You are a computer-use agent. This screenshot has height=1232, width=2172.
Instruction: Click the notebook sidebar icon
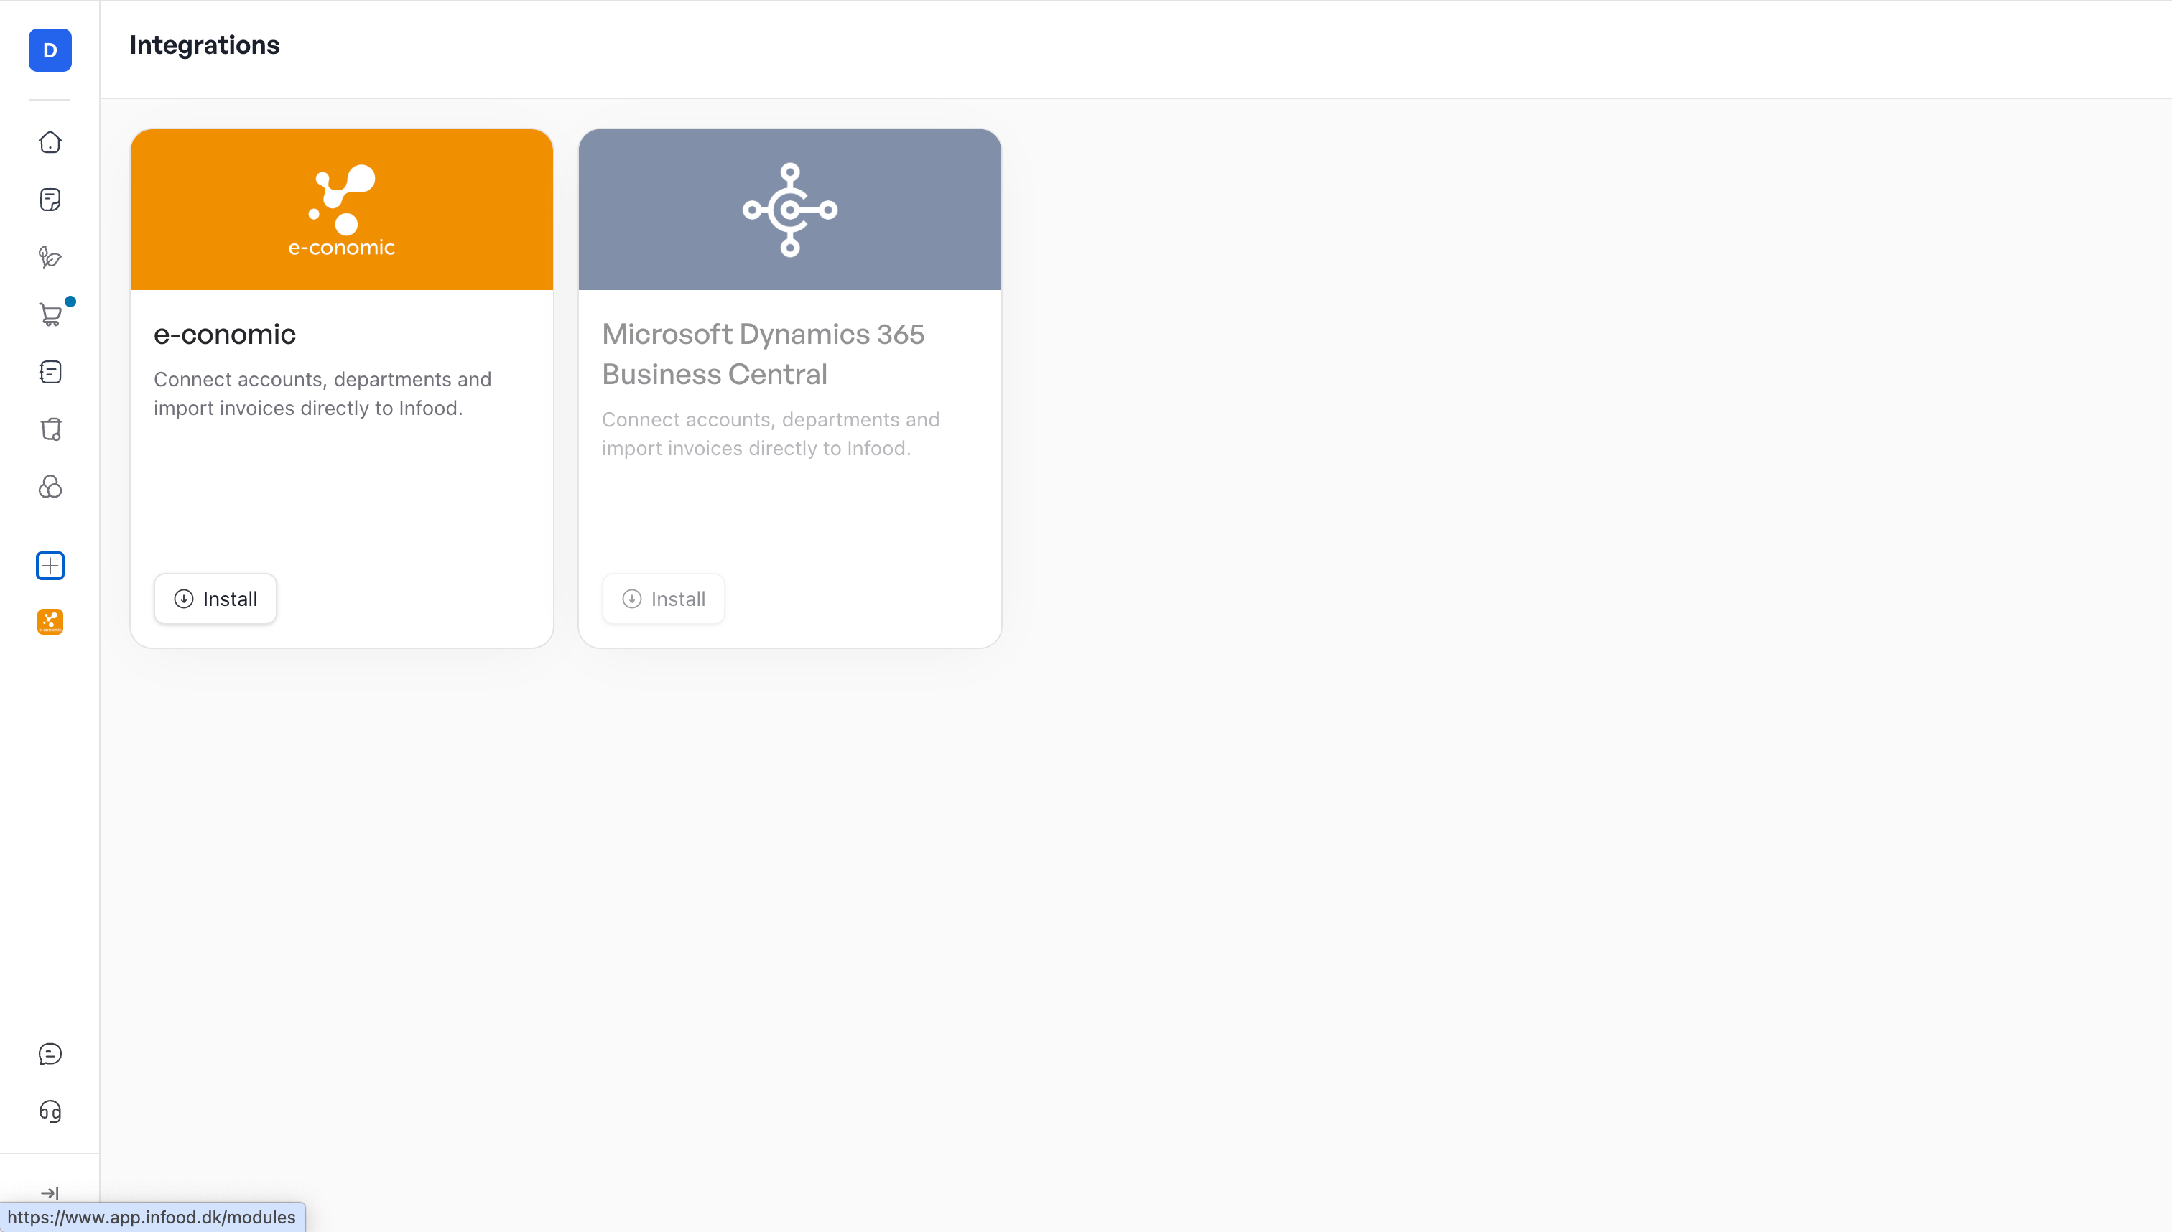tap(50, 373)
